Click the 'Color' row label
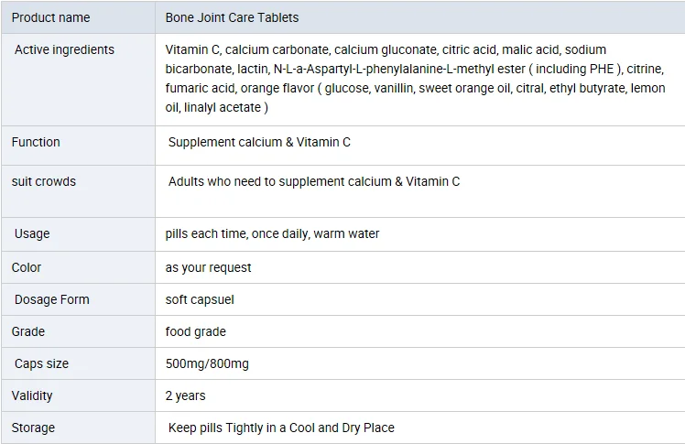 coord(27,267)
